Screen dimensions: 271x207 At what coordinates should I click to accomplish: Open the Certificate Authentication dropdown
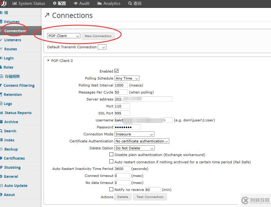click(142, 141)
